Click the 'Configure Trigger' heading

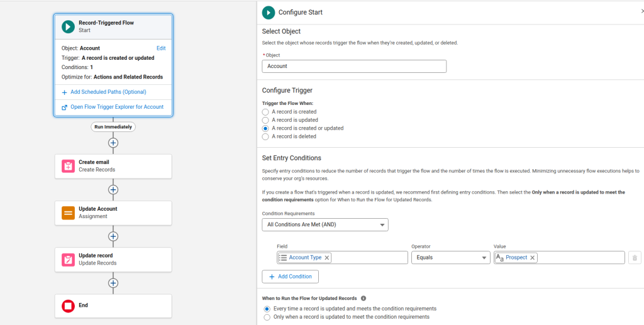(x=287, y=91)
